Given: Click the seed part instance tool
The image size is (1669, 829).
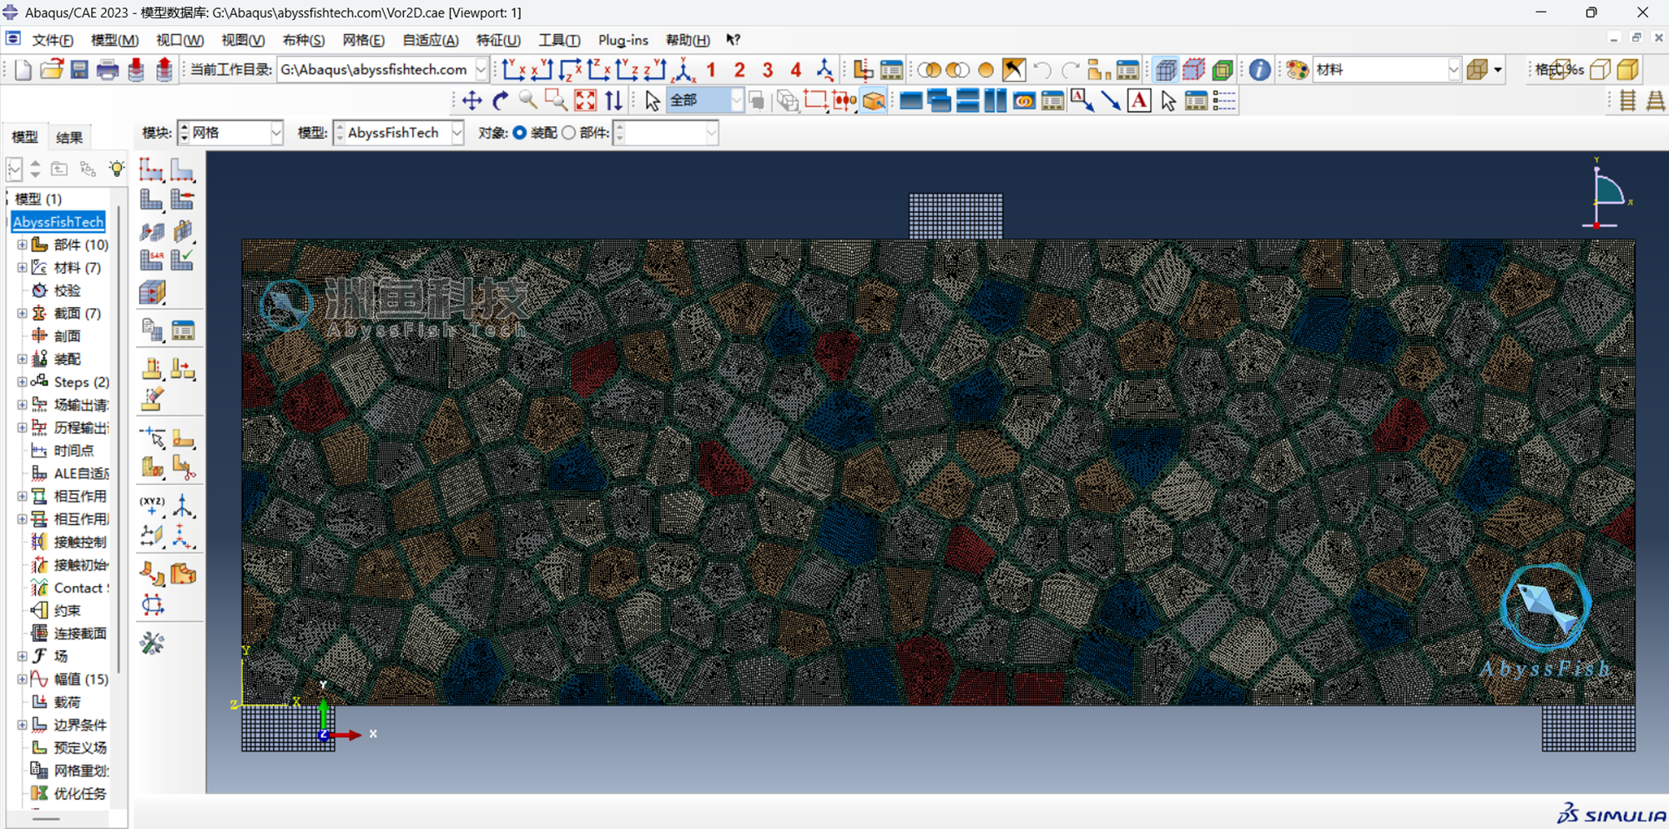Looking at the screenshot, I should [152, 169].
